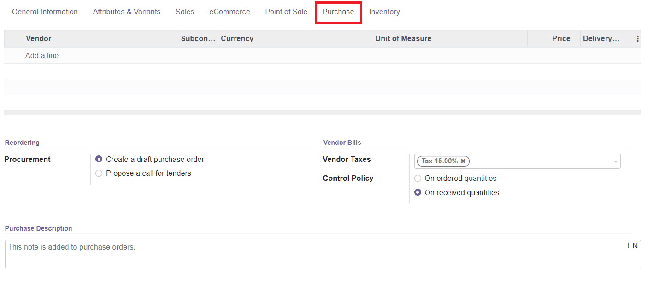Click the Unit of Measure column header
647x298 pixels.
[x=403, y=38]
